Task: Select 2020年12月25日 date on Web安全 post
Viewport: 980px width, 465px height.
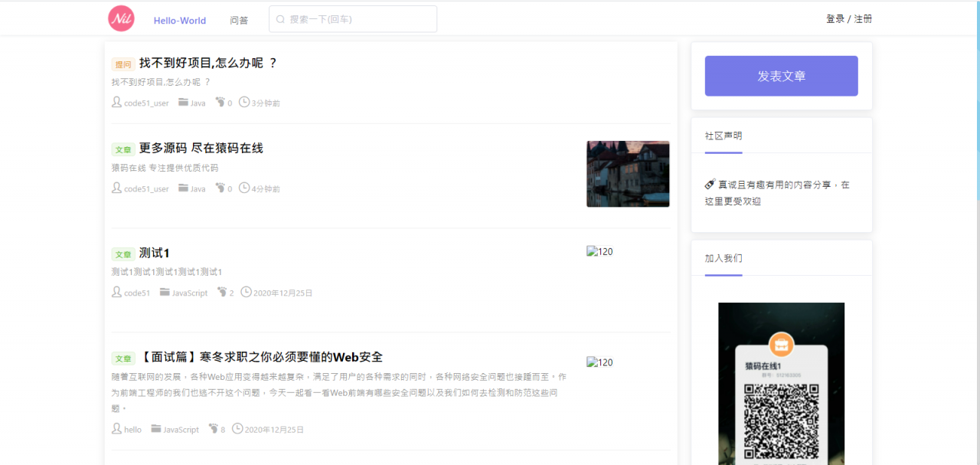Action: (274, 430)
